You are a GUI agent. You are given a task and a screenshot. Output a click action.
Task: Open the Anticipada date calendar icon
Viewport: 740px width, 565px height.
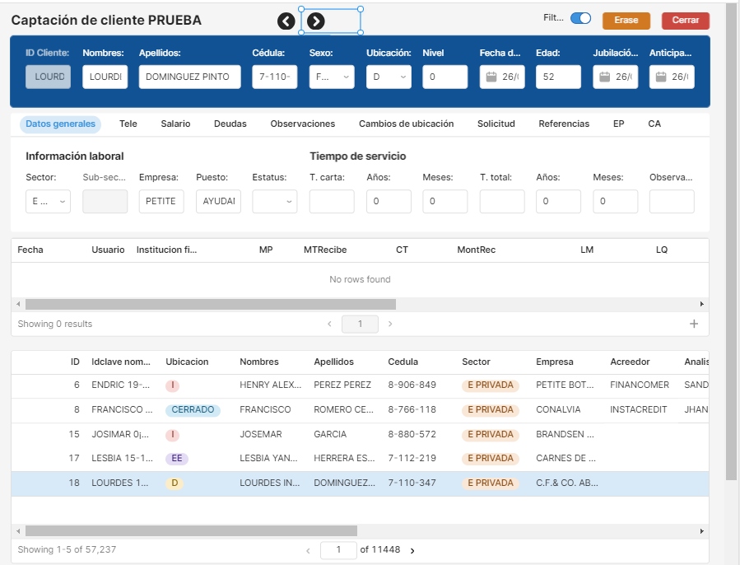pos(661,77)
